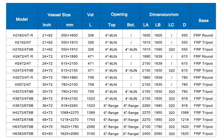Click the H2472/4T4B model cell
This screenshot has height=138, width=223.
click(x=23, y=71)
